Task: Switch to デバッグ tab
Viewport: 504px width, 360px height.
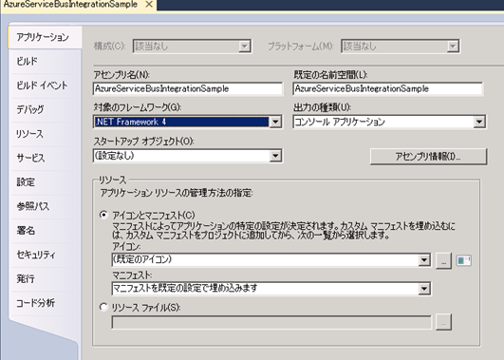Action: tap(29, 109)
